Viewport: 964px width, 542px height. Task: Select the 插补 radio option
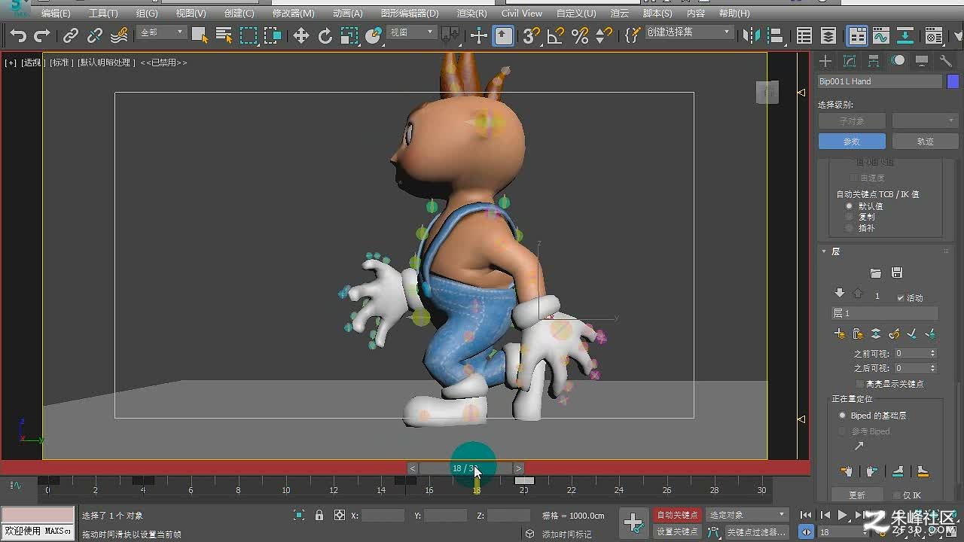(850, 228)
